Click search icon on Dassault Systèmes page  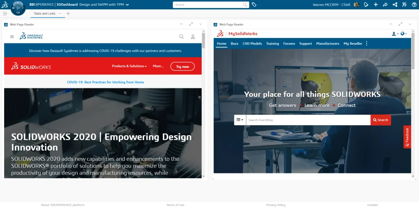point(181,37)
